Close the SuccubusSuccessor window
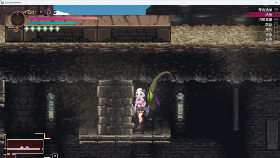The image size is (280, 158). (276, 2)
